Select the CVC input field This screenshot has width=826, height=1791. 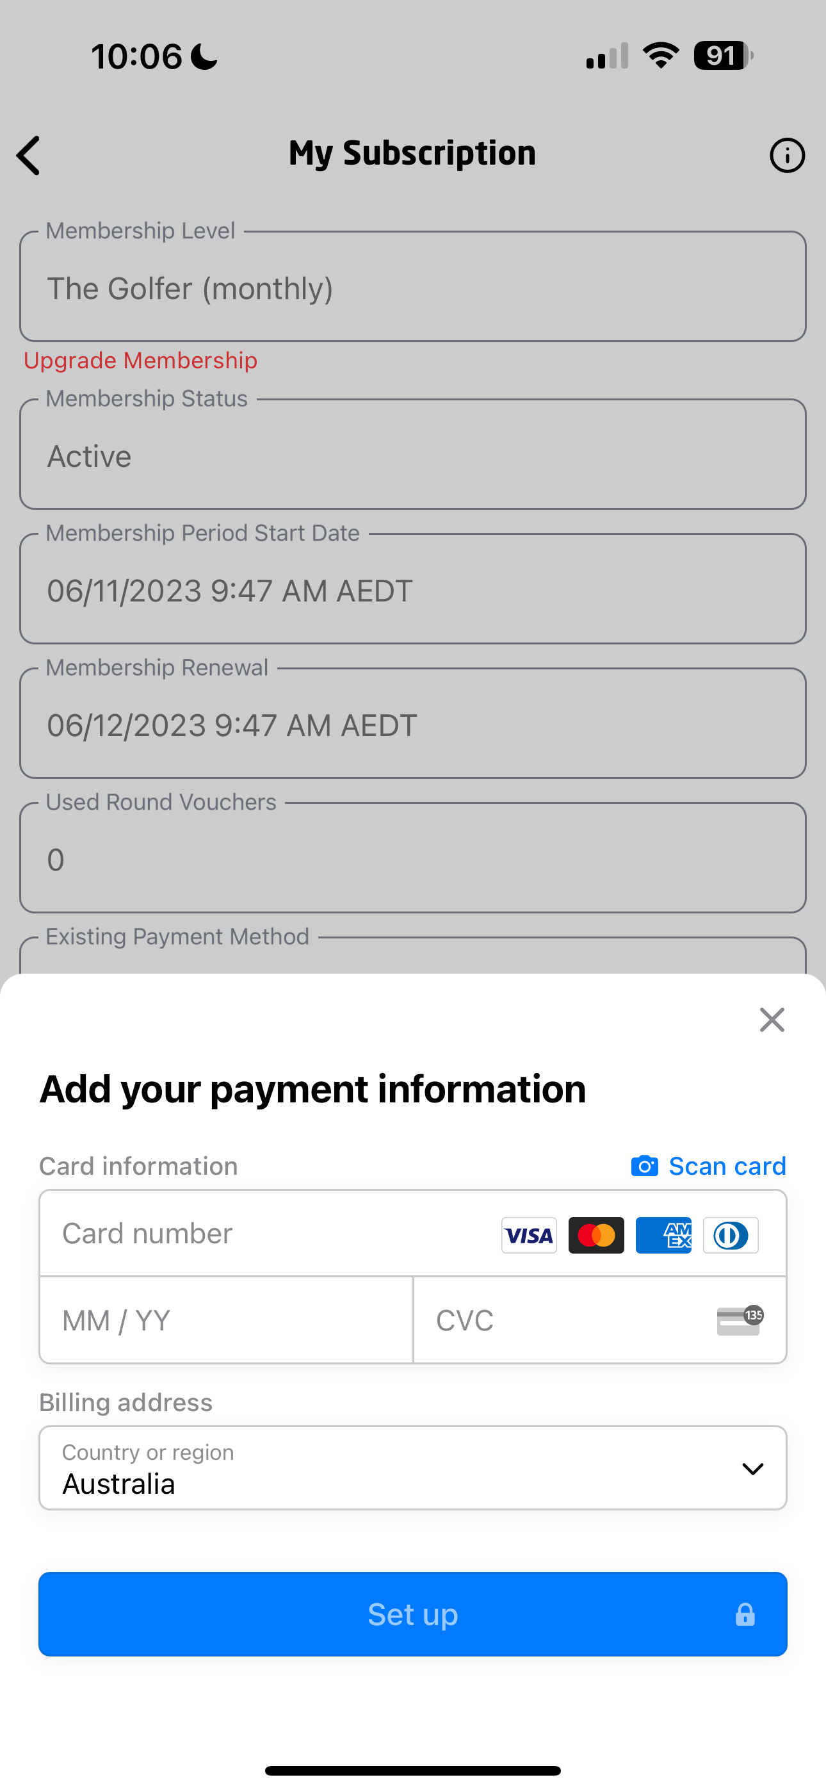(x=600, y=1320)
